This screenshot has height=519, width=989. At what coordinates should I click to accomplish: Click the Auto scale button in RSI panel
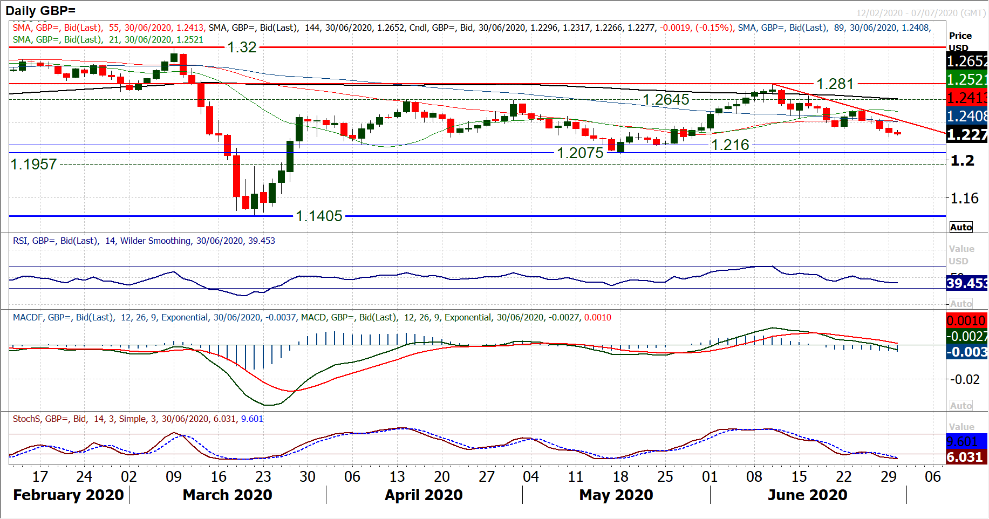coord(961,304)
